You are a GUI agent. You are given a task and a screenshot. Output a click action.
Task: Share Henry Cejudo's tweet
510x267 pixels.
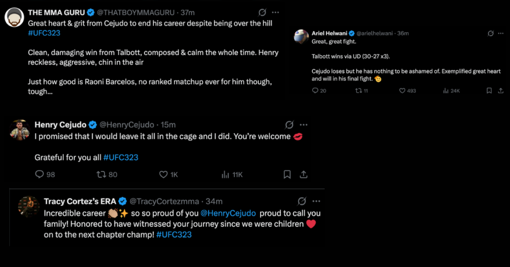click(x=303, y=174)
